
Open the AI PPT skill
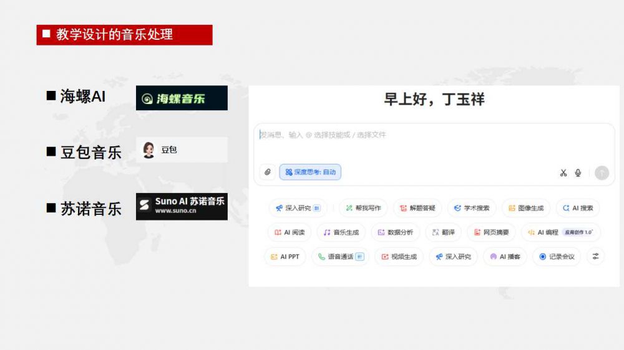pyautogui.click(x=285, y=257)
